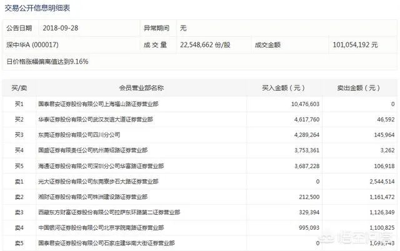The width and height of the screenshot is (400, 251).
Task: Select the 卖1 row label
Action: click(19, 182)
